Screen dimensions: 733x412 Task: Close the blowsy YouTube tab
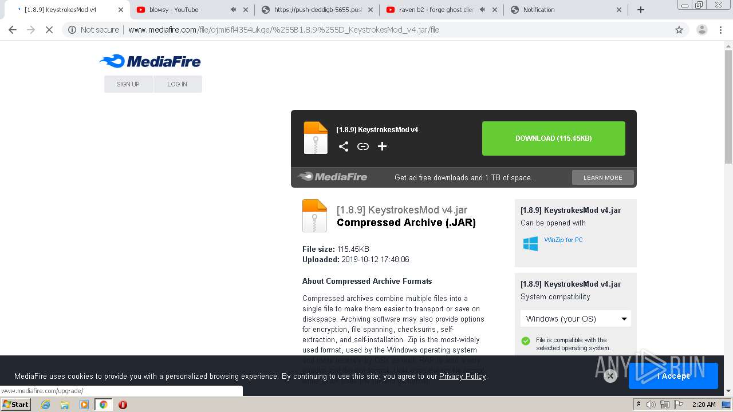coord(246,10)
